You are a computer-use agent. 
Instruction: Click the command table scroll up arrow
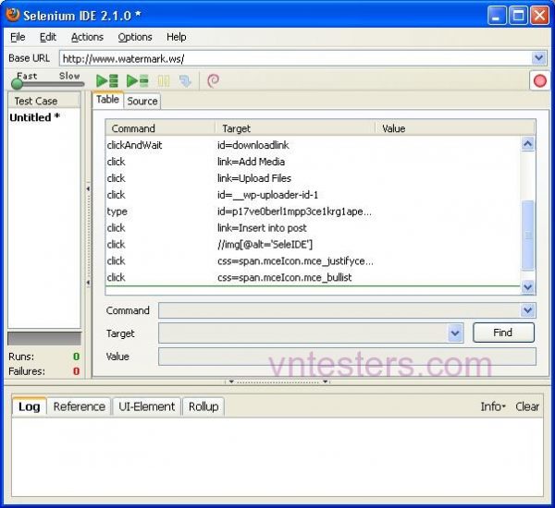528,144
